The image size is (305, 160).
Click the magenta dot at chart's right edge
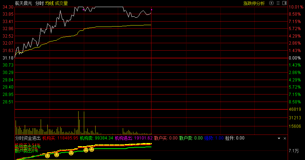151,10
